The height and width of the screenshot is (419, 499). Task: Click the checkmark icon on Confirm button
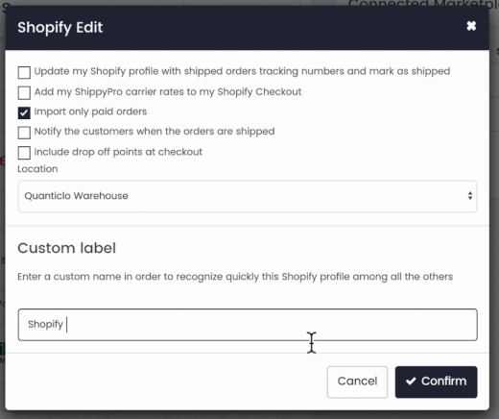coord(411,382)
